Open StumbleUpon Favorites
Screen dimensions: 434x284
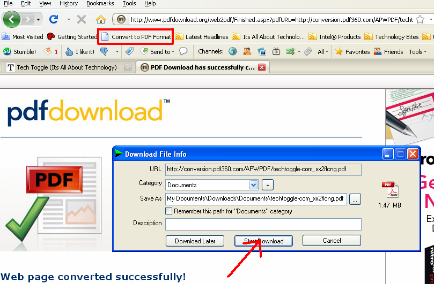pyautogui.click(x=352, y=51)
